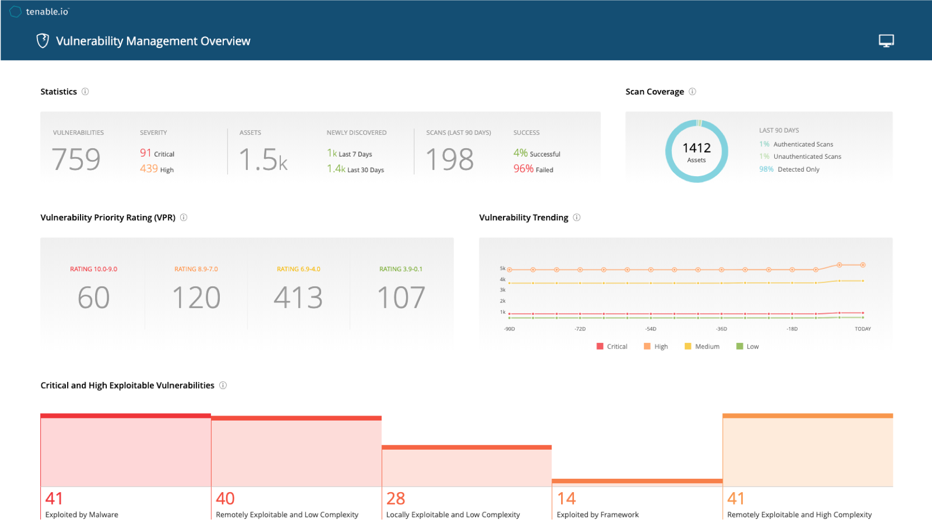Toggle the High series in chart legend

point(656,347)
